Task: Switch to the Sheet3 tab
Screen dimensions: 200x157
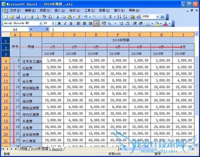Action: coord(57,149)
